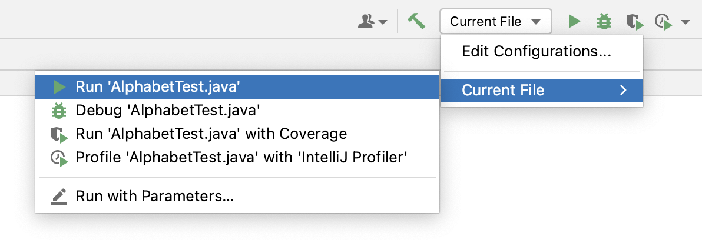Choose Current File in the dropdown list
Image resolution: width=702 pixels, height=243 pixels.
[542, 91]
